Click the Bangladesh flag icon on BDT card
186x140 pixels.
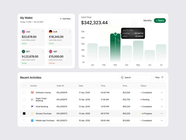coord(24,51)
